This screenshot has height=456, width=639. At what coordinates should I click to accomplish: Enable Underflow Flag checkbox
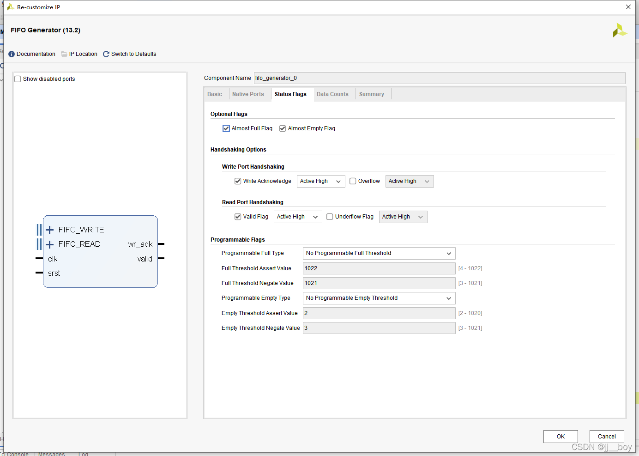click(330, 217)
